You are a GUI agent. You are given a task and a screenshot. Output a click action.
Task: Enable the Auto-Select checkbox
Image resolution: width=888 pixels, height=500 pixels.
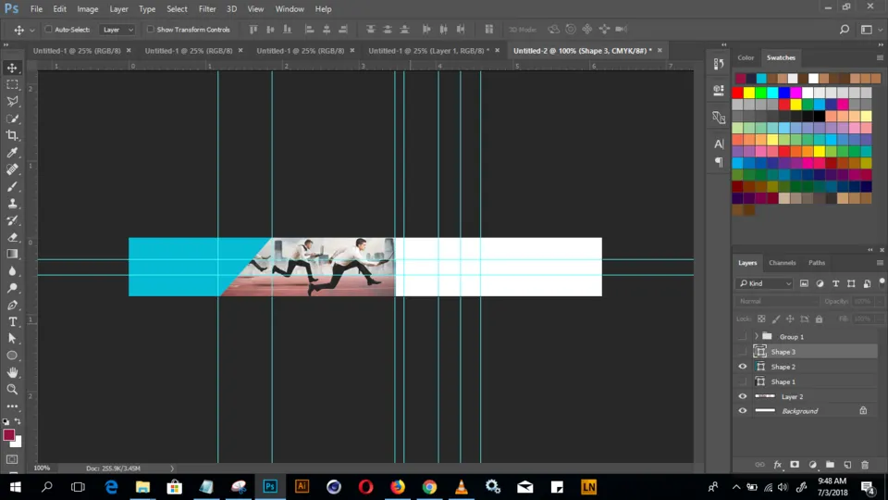(x=48, y=30)
